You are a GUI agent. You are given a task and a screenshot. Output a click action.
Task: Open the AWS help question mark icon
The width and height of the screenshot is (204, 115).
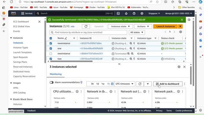tap(134, 13)
